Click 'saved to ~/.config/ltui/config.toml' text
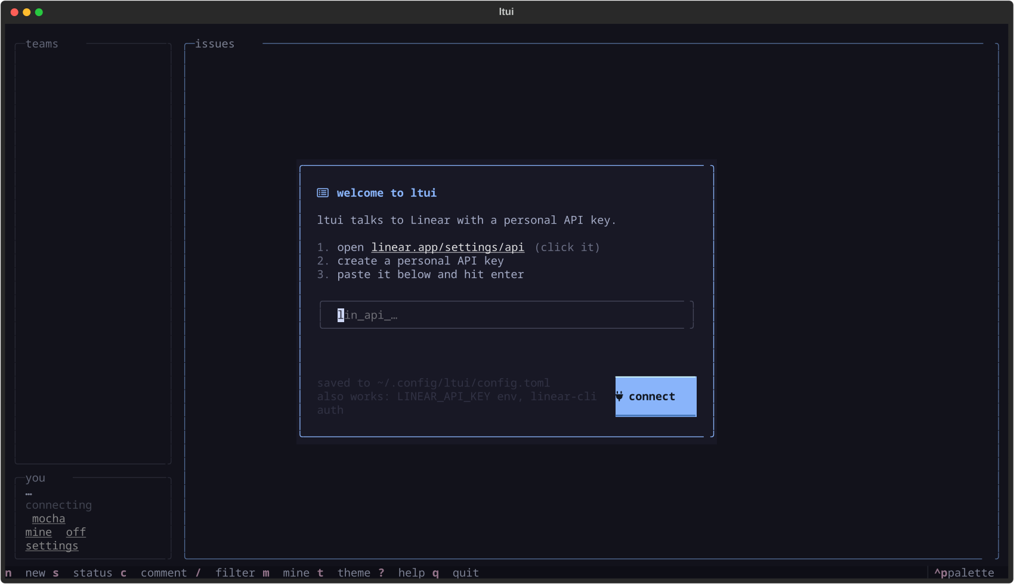 [x=434, y=383]
